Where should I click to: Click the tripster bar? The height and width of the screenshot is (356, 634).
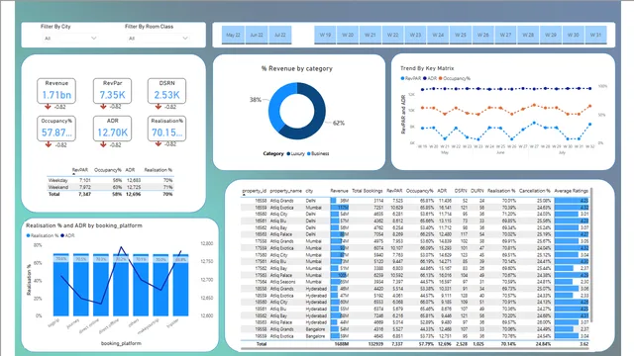pos(180,285)
